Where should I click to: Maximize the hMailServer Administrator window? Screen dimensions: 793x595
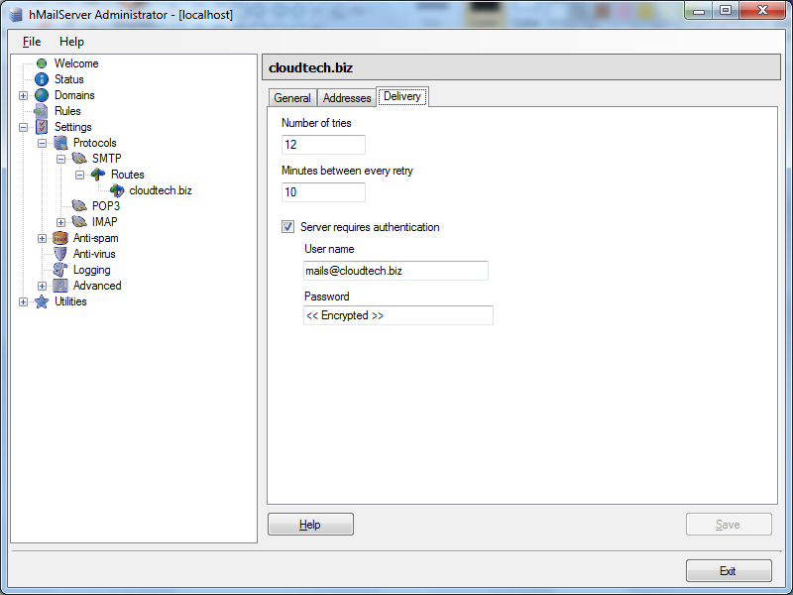click(x=726, y=11)
